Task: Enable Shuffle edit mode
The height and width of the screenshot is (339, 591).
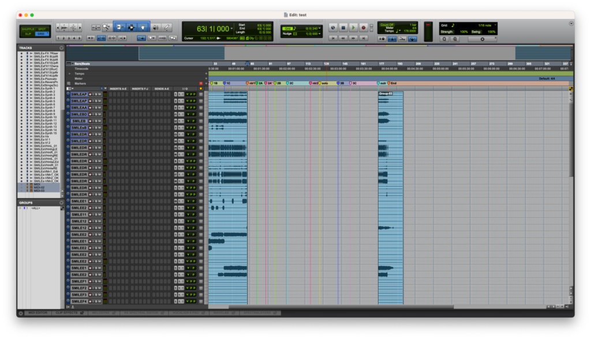Action: 28,29
